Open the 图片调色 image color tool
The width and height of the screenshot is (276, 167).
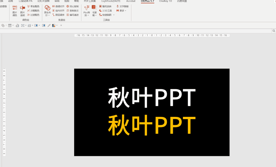click(x=15, y=11)
